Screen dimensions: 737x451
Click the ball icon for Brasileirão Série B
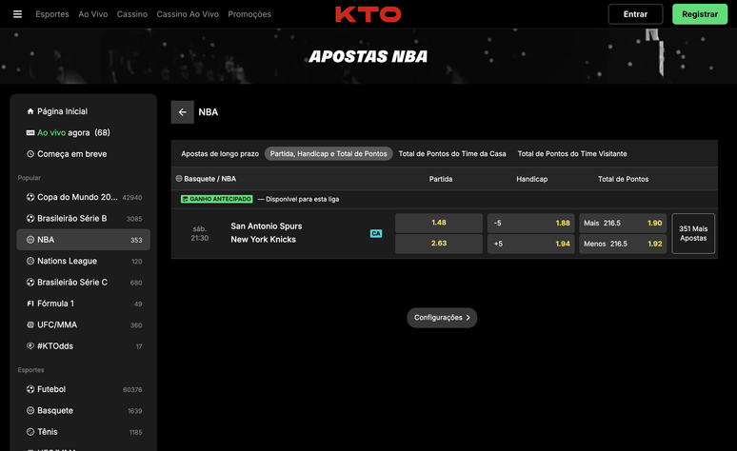(x=30, y=219)
